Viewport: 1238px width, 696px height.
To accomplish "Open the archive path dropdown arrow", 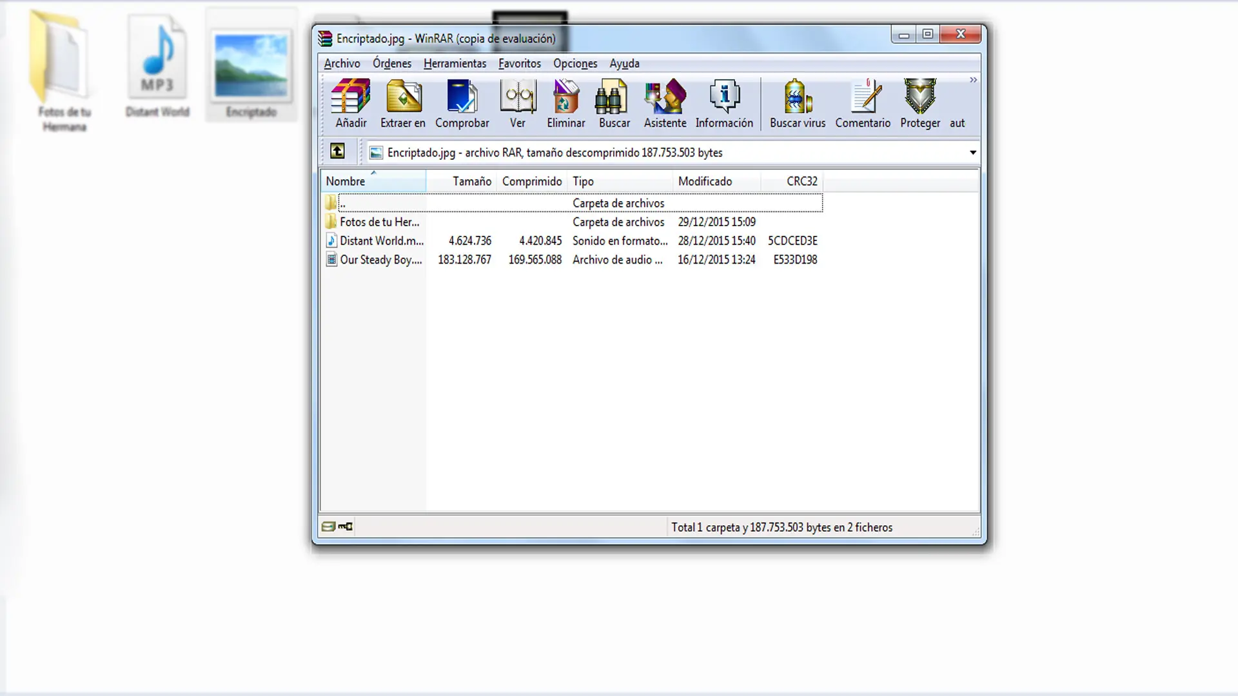I will [x=973, y=153].
